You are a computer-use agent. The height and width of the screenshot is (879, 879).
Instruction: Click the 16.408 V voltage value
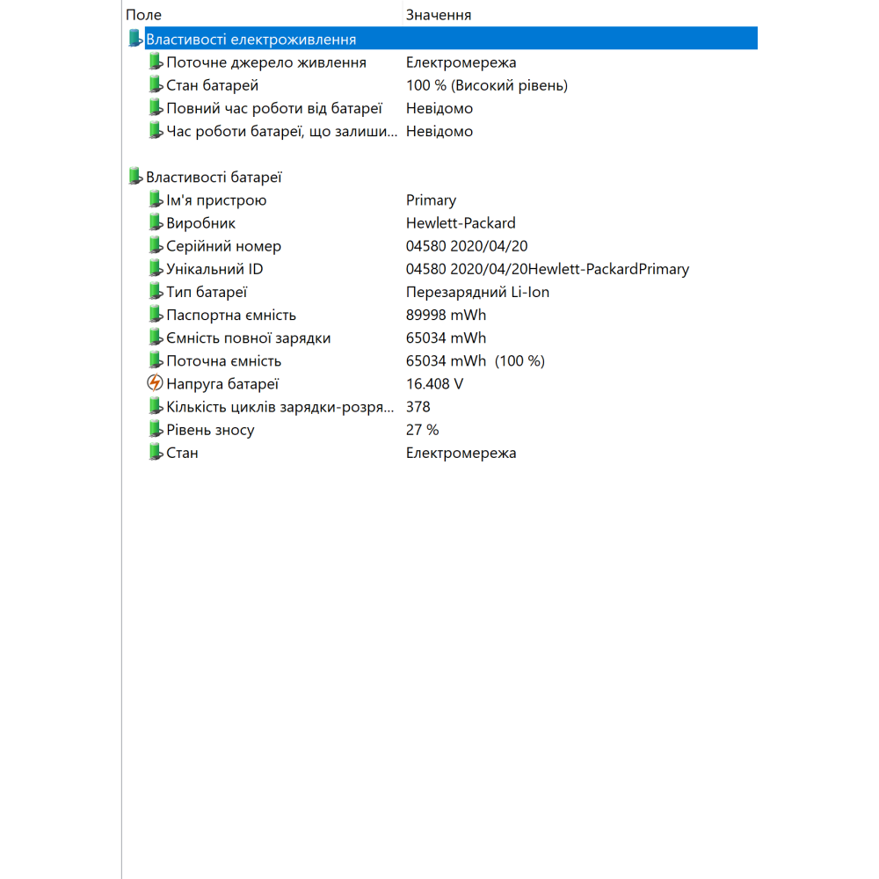point(434,384)
